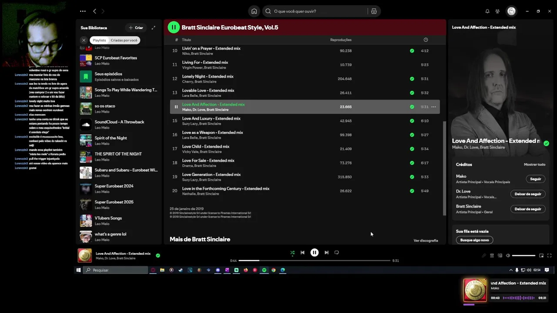The width and height of the screenshot is (557, 313).
Task: Open the notifications bell
Action: (487, 11)
